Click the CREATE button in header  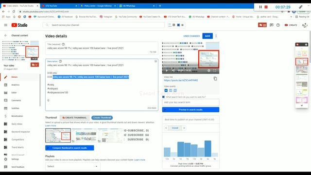pos(291,25)
